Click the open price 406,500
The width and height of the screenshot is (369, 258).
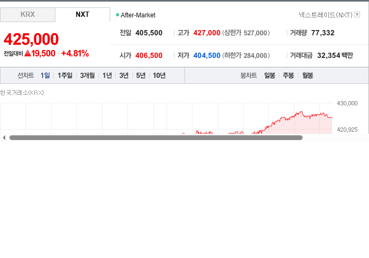click(x=149, y=55)
